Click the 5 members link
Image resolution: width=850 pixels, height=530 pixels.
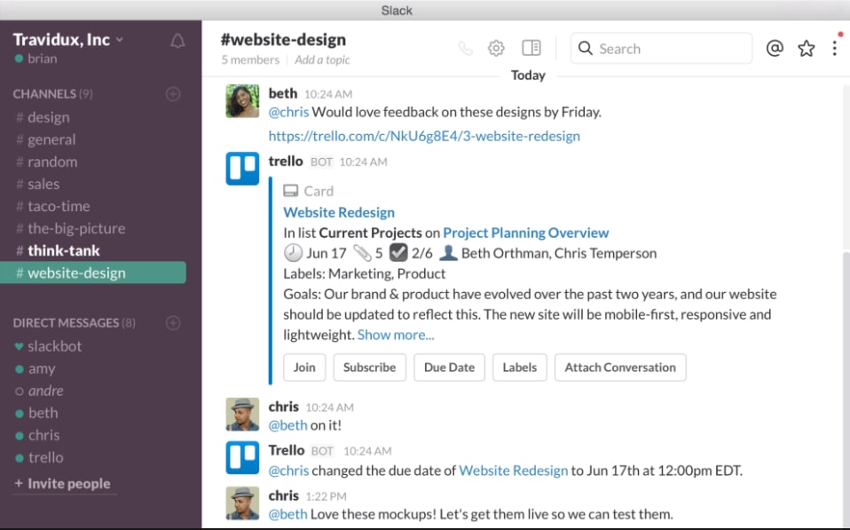[x=250, y=59]
